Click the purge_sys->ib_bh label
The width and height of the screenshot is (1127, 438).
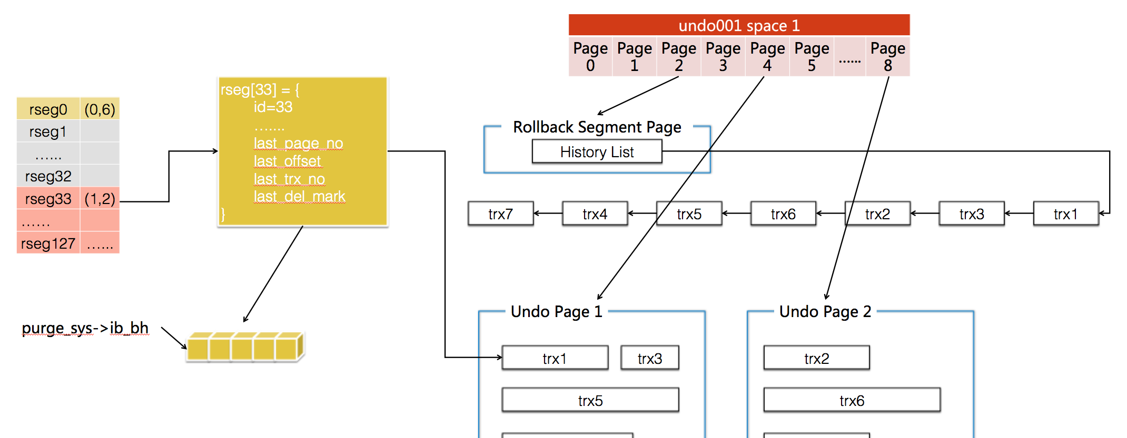85,328
